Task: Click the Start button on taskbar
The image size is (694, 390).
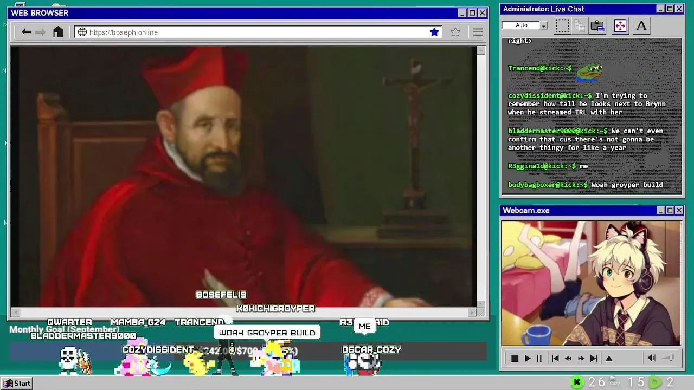Action: pos(16,383)
